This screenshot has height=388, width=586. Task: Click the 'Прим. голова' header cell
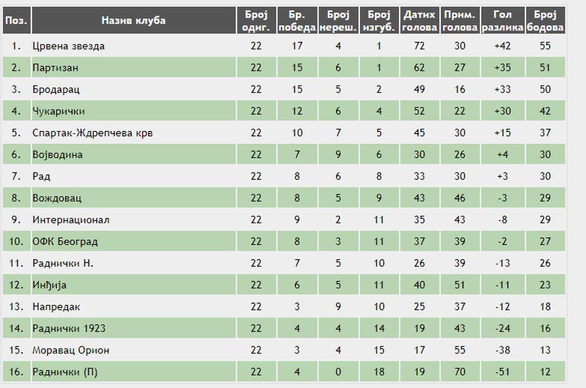point(460,21)
